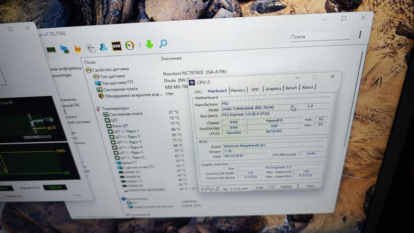Click the 'Напряжения' voltage section icon
414x233 pixels.
pos(128,215)
